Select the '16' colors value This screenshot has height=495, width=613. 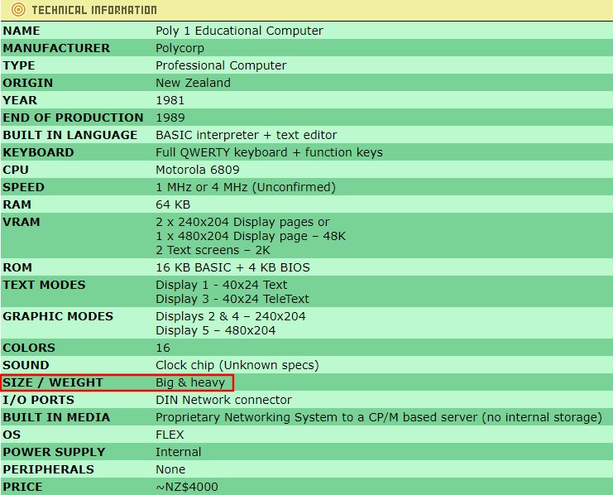[x=163, y=348]
